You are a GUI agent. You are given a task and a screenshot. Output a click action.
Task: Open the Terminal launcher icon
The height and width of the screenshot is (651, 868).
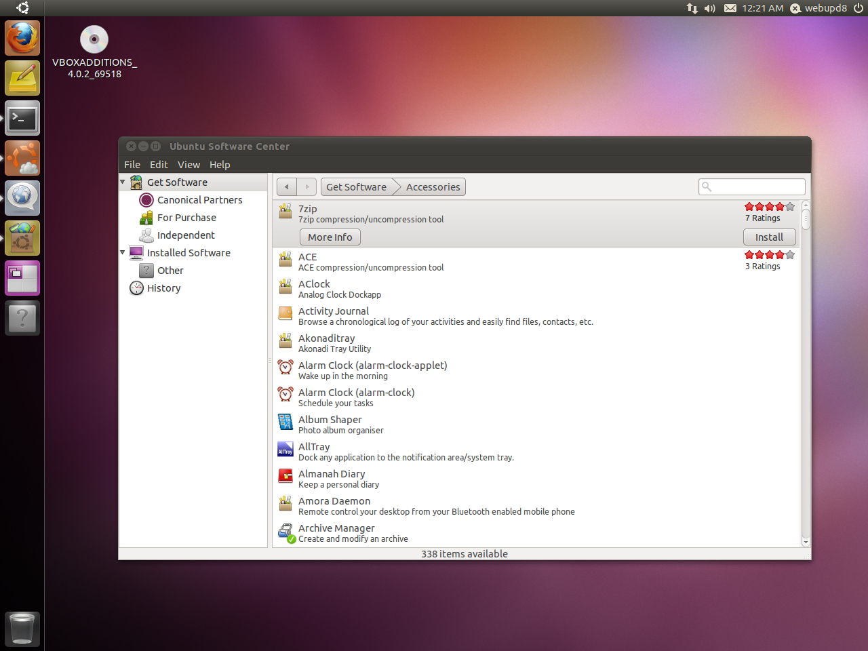pyautogui.click(x=22, y=118)
